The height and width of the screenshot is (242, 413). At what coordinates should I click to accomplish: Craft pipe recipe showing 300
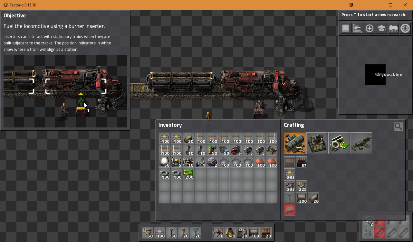click(x=302, y=198)
